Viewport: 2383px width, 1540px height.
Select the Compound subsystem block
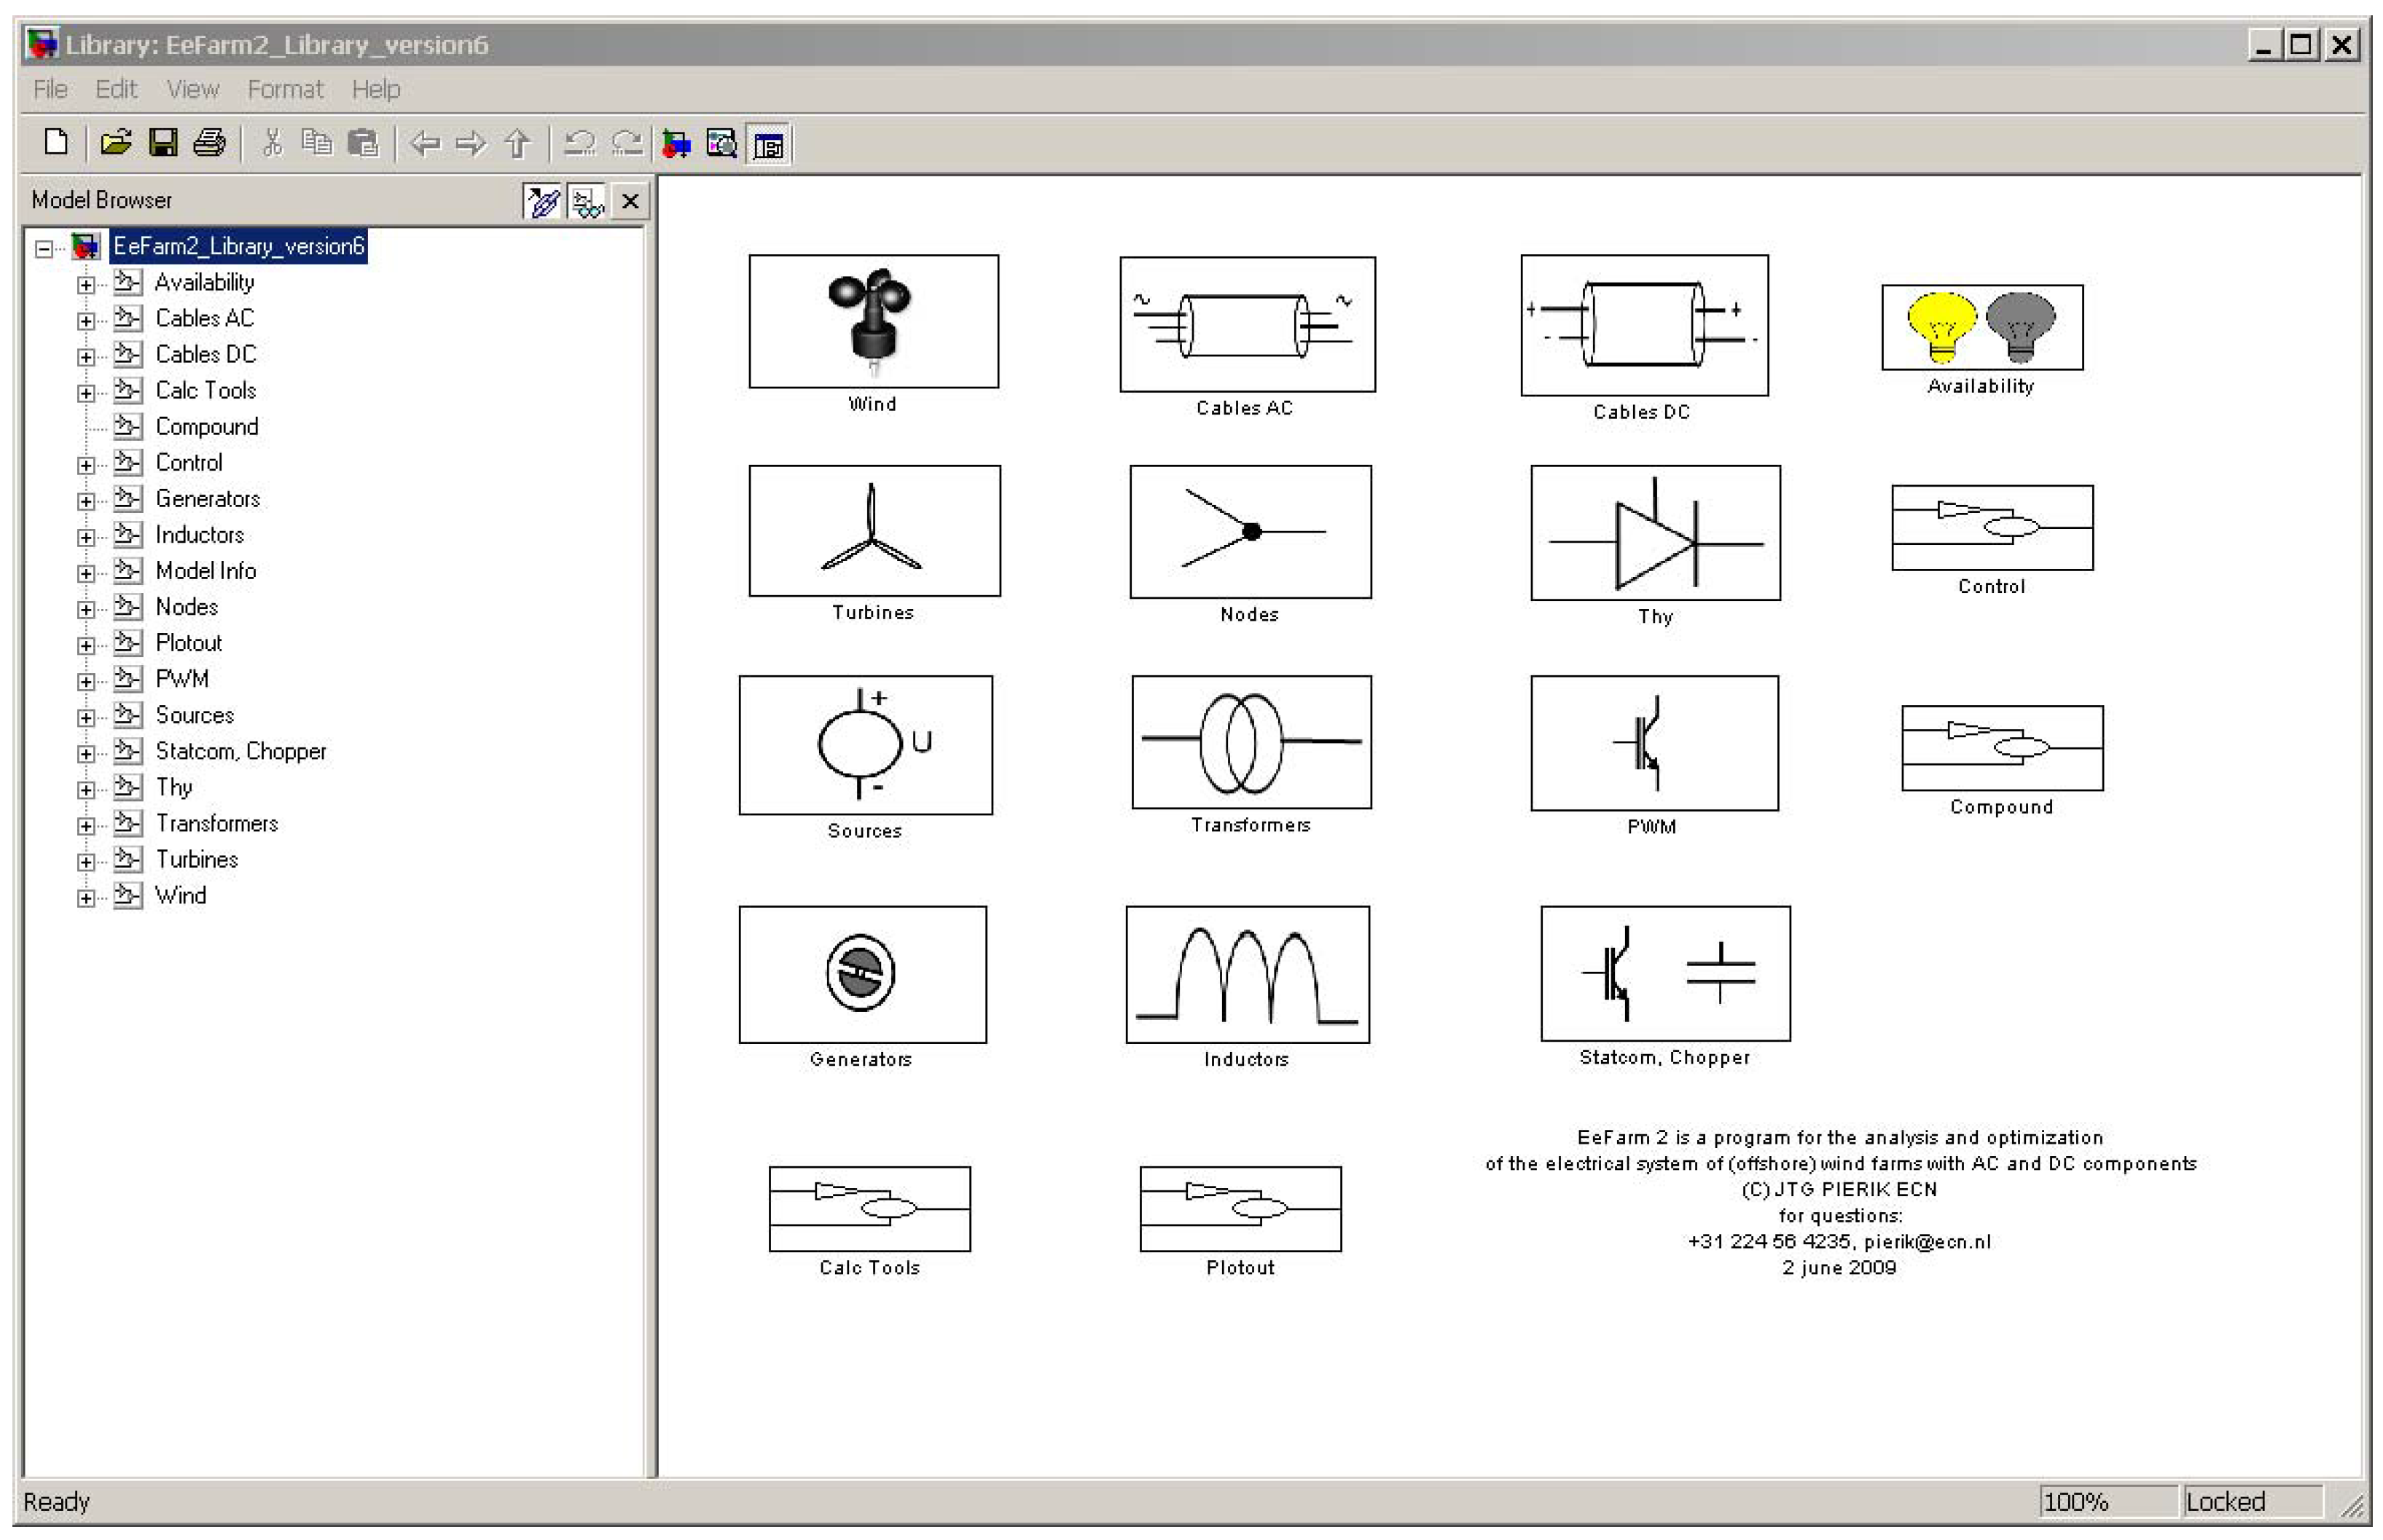[x=2003, y=748]
